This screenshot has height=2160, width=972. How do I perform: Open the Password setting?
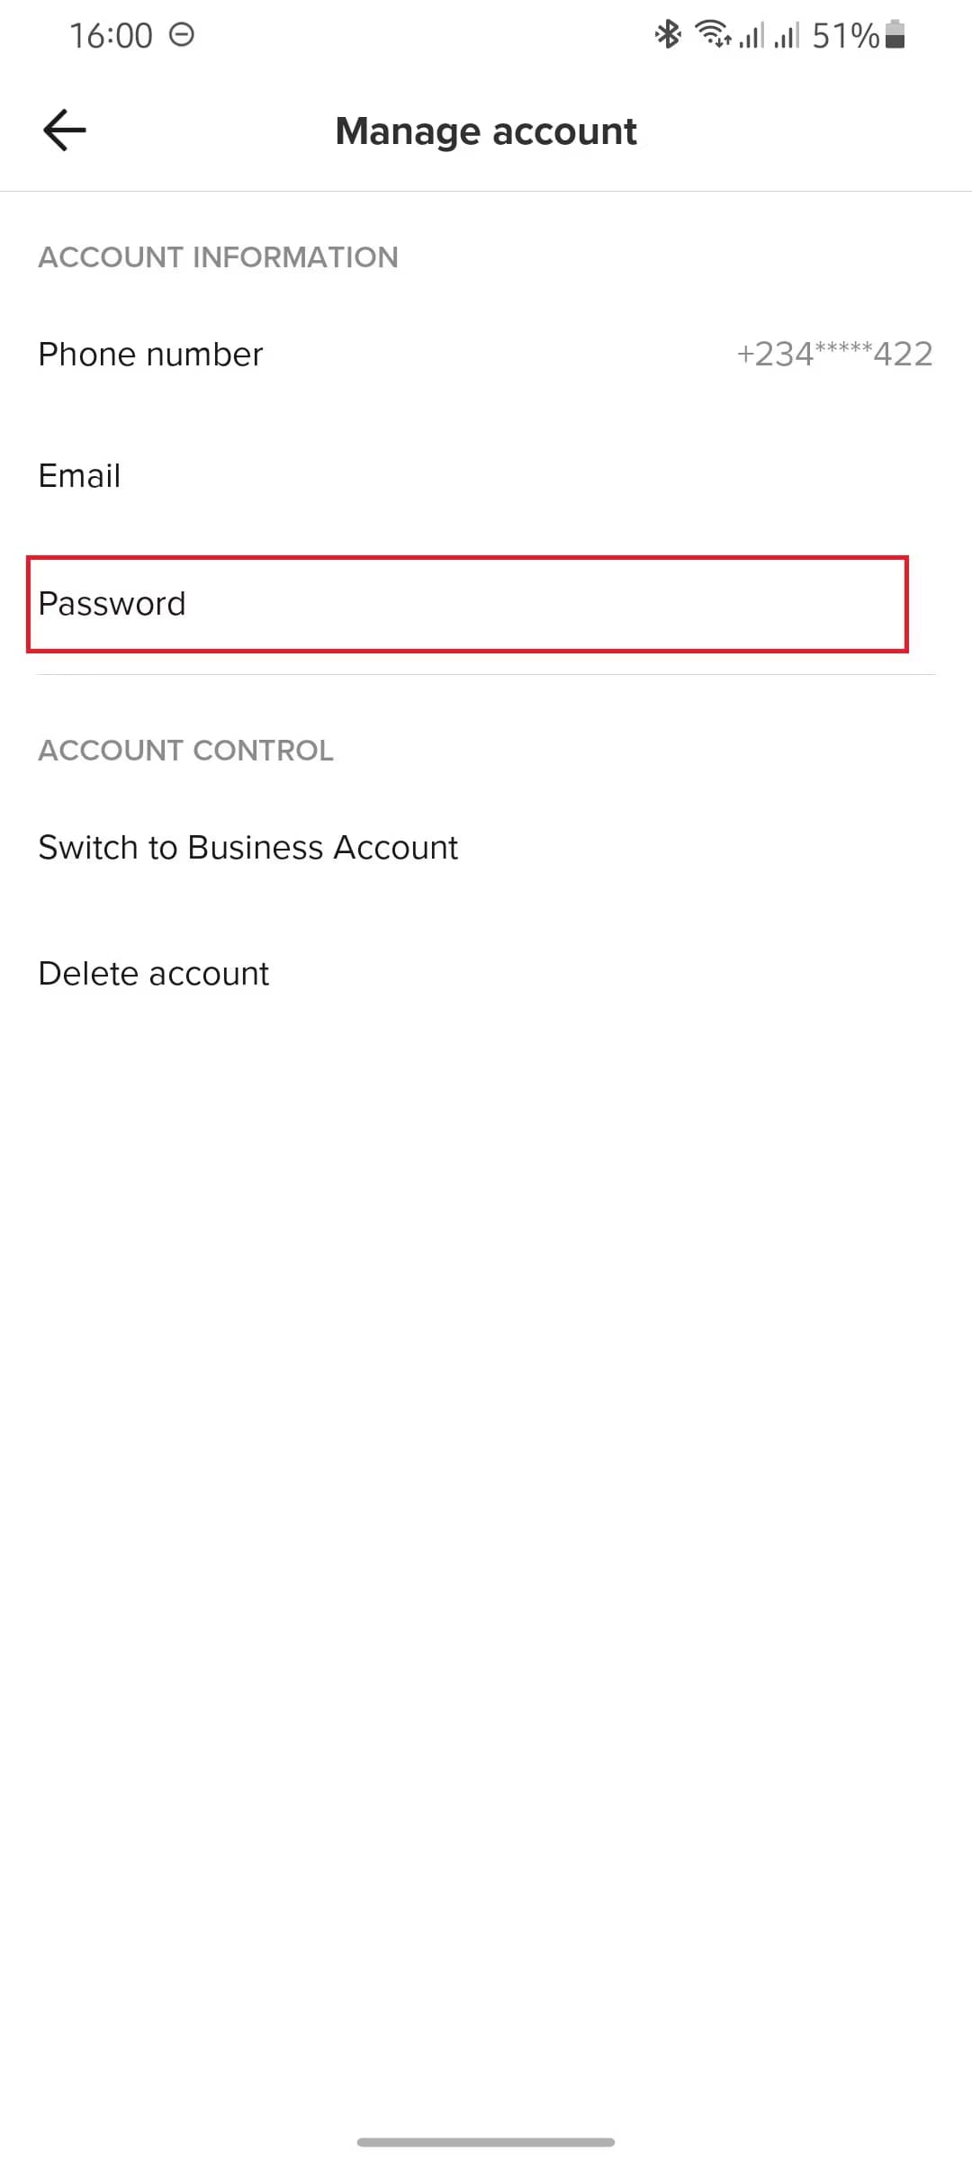467,604
